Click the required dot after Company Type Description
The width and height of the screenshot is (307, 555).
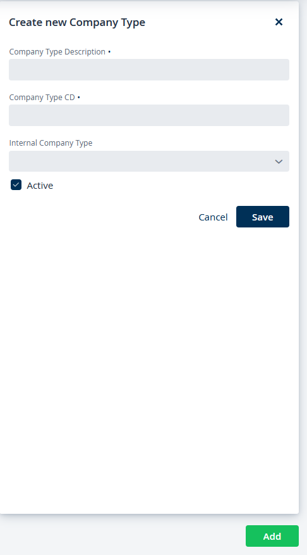click(x=109, y=52)
